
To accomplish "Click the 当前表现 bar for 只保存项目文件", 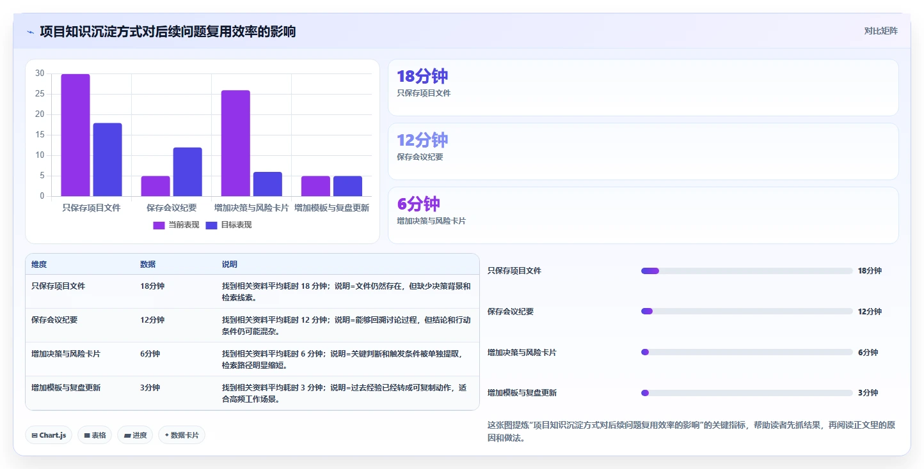I will pos(76,135).
